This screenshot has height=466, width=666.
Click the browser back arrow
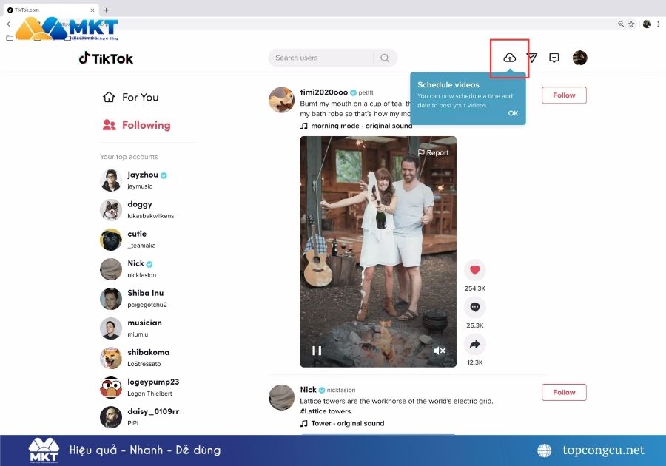click(10, 24)
